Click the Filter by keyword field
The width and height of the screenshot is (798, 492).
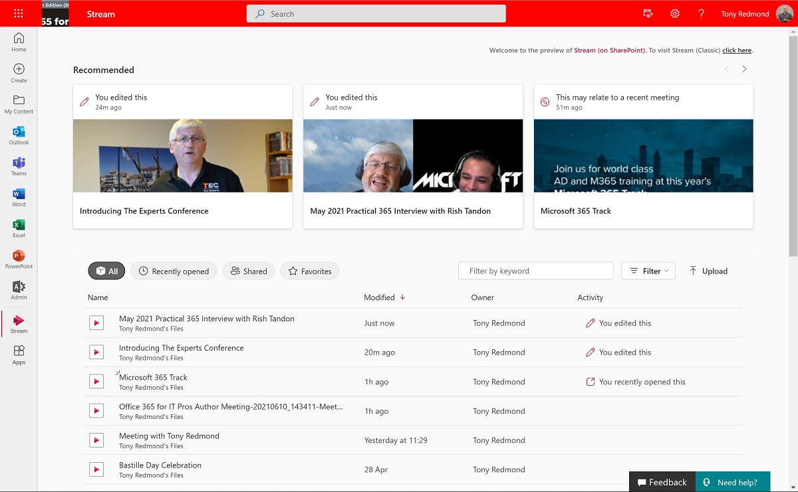(x=535, y=271)
